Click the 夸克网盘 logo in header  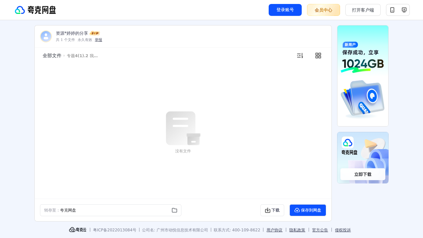tap(35, 10)
